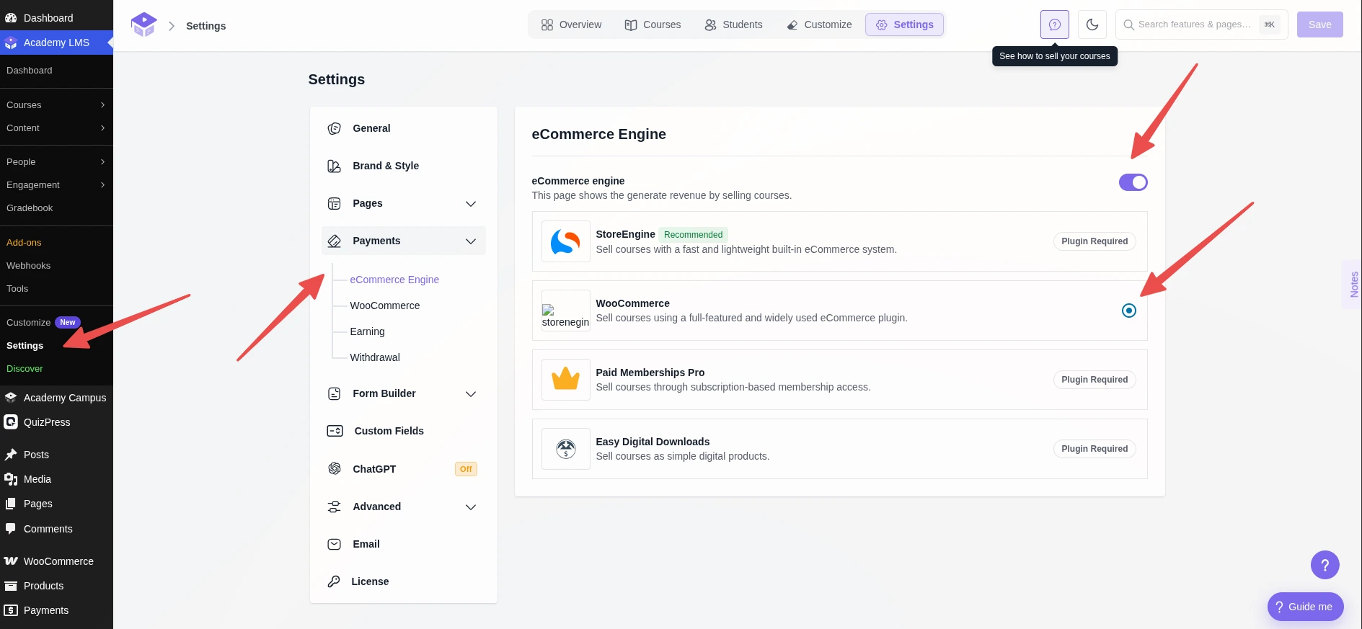Viewport: 1362px width, 629px height.
Task: Switch to dark mode with moon icon
Action: click(1092, 24)
